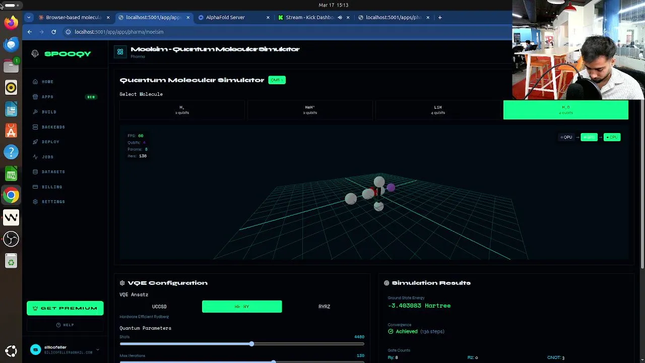The width and height of the screenshot is (645, 363).
Task: Click the Moelsim atom app icon
Action: pyautogui.click(x=120, y=51)
